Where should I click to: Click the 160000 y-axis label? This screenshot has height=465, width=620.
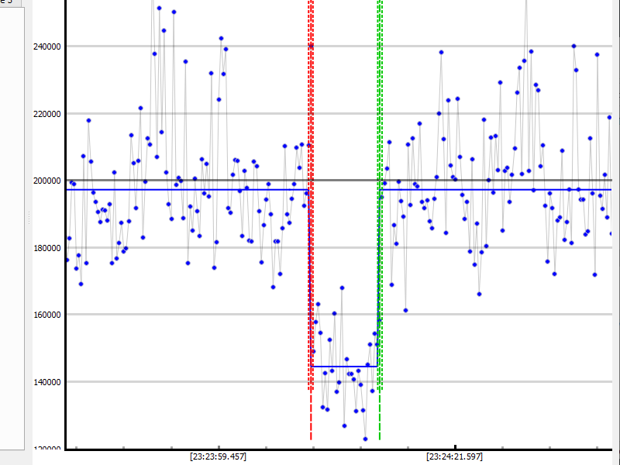click(x=46, y=315)
